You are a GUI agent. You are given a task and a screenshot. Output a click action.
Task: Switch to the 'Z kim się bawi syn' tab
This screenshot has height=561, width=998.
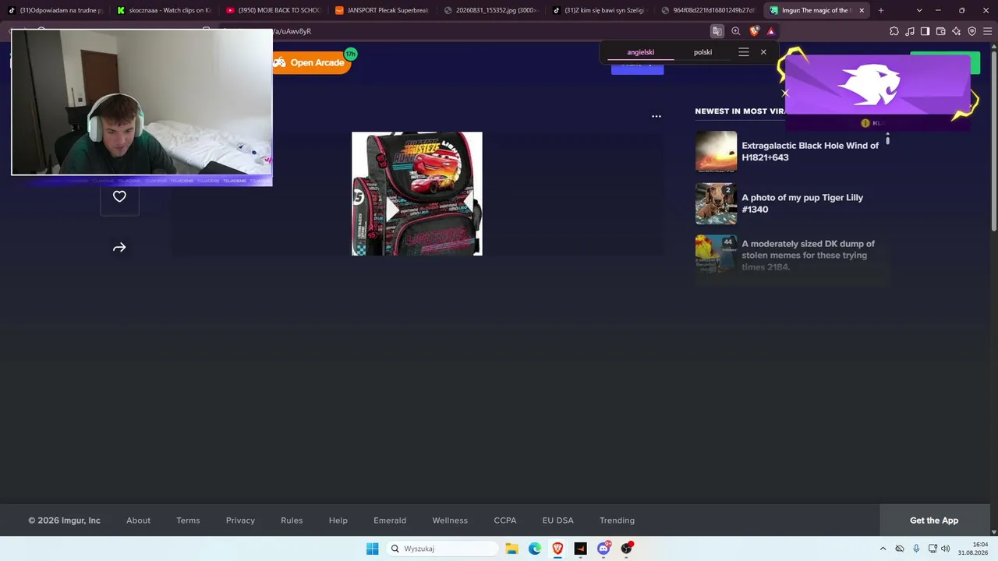point(599,10)
